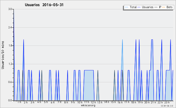The width and height of the screenshot is (176, 108).
Task: Click the chart title 'Usuarios 2016-05-31'
Action: (x=44, y=5)
